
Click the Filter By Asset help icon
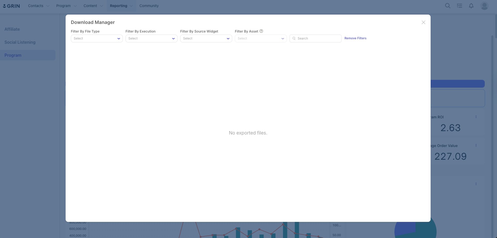point(261,31)
